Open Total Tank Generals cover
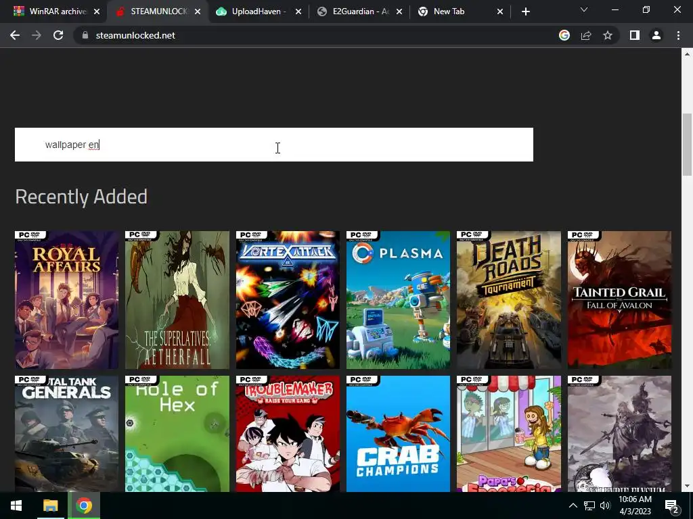 pos(67,433)
